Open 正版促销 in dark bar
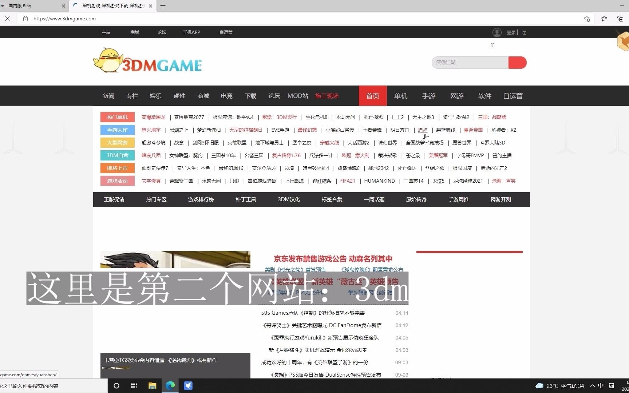Screen dimensions: 629x393 [x=114, y=199]
